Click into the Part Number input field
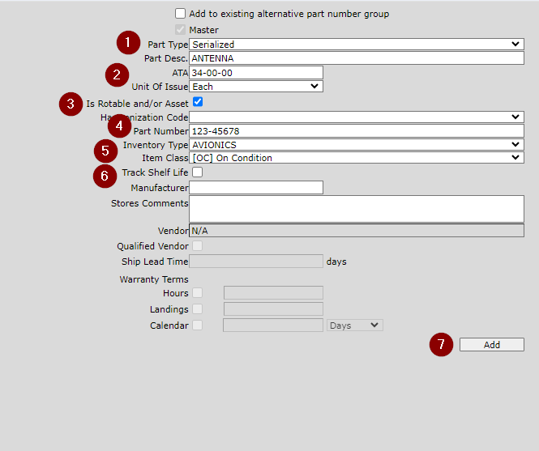 [x=357, y=131]
